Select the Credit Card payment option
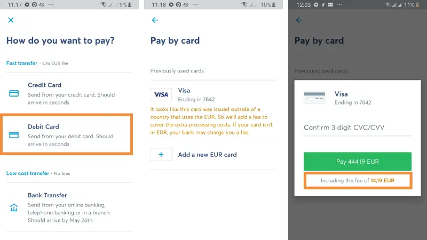This screenshot has height=240, width=427. coord(69,93)
